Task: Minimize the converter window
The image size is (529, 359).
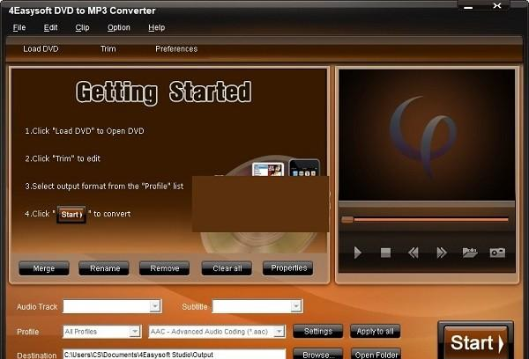Action: click(x=468, y=6)
